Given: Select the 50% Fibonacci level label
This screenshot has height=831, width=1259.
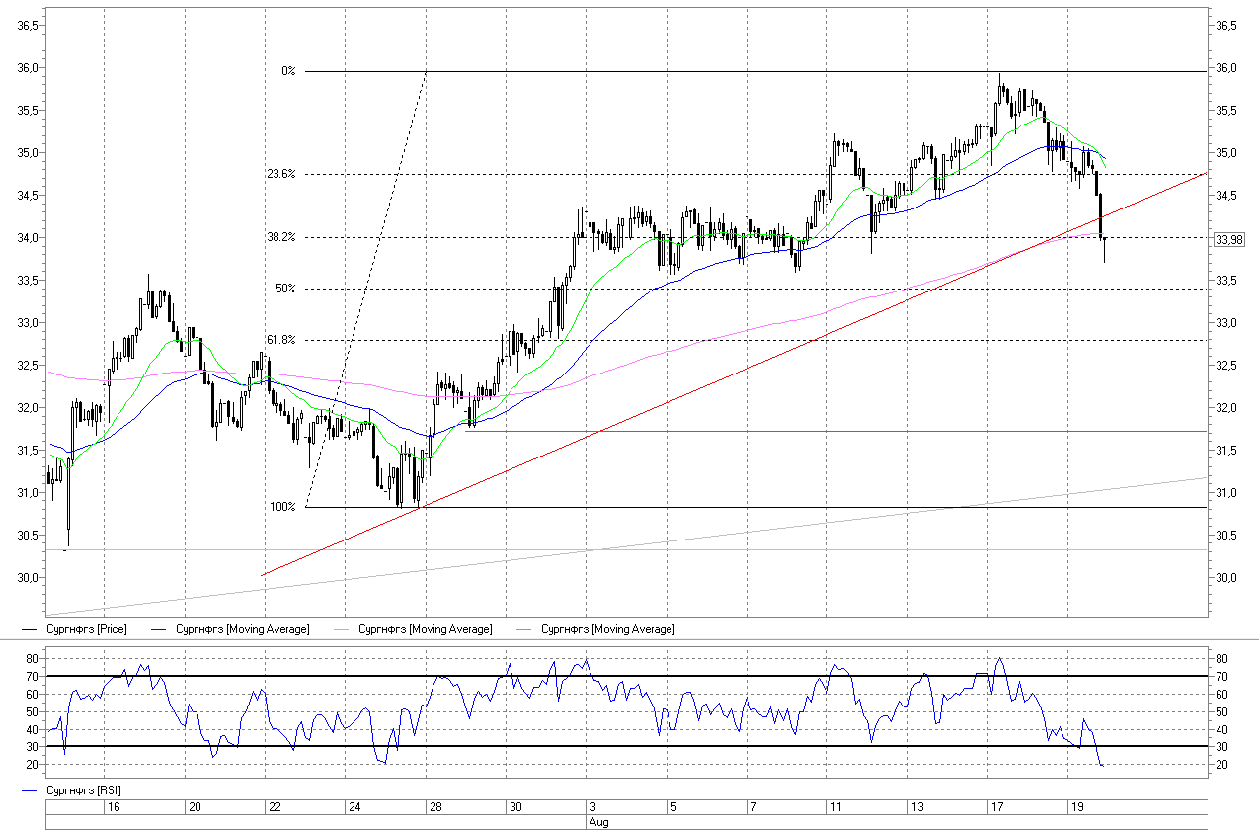Looking at the screenshot, I should point(285,289).
